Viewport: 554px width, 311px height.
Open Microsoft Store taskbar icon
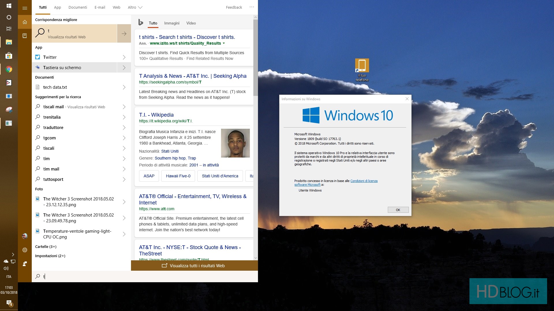[x=9, y=56]
